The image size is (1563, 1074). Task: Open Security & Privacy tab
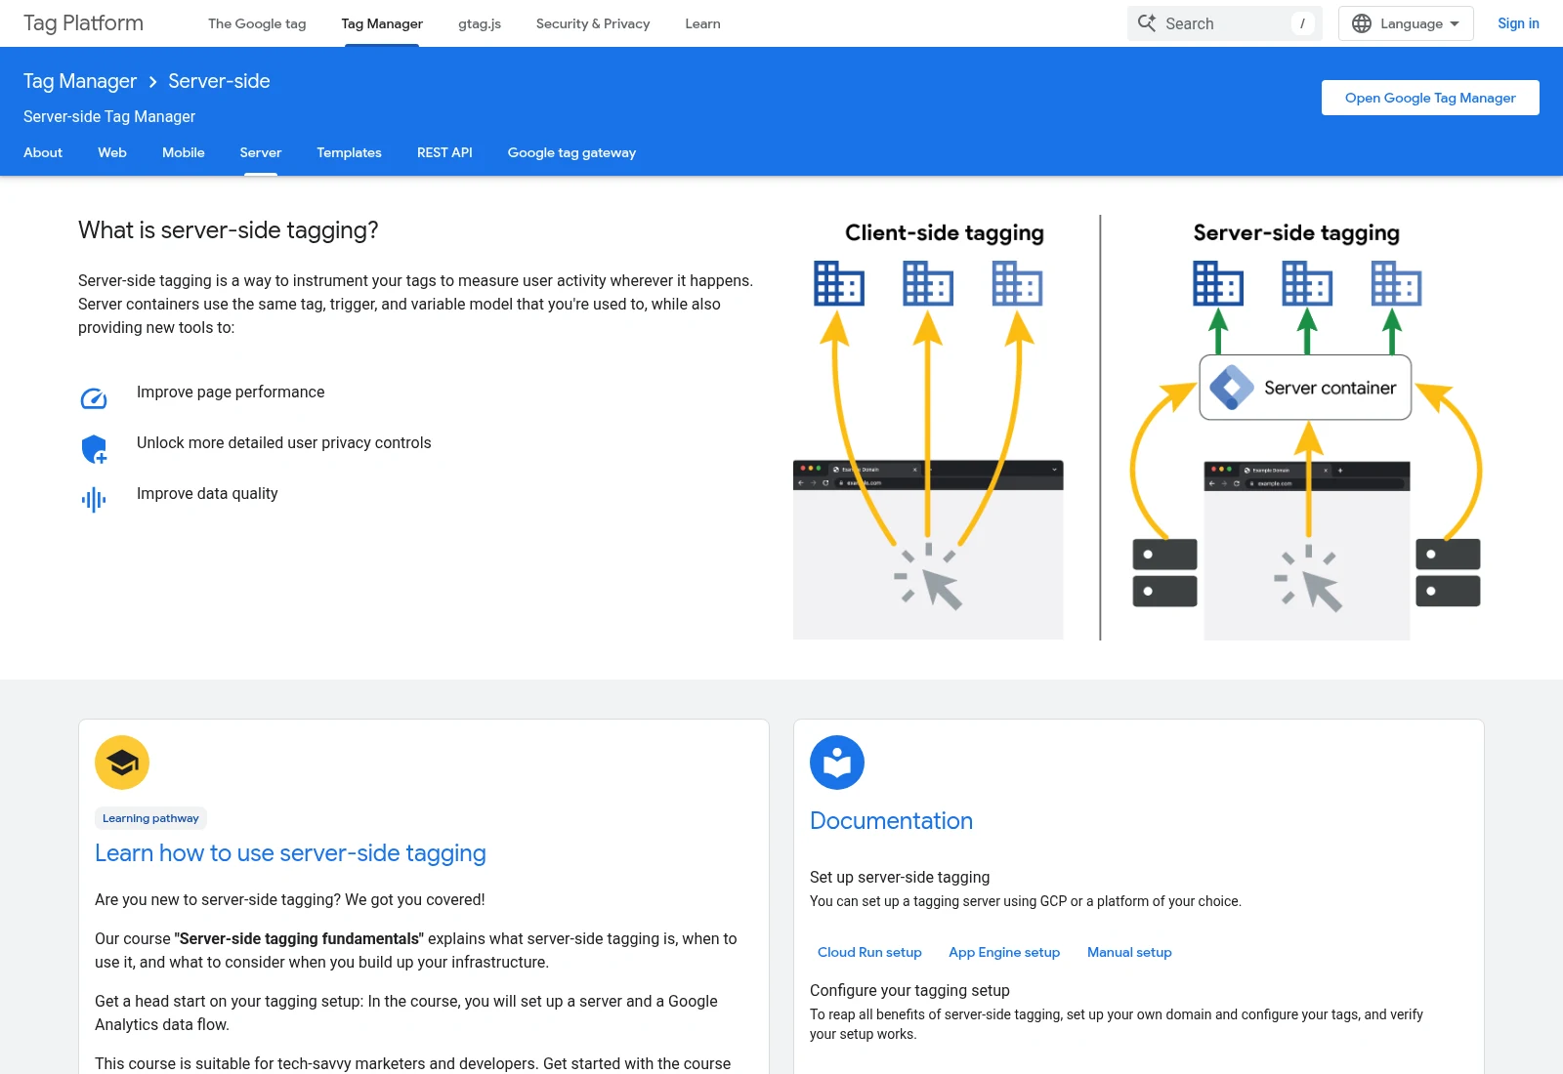(593, 23)
